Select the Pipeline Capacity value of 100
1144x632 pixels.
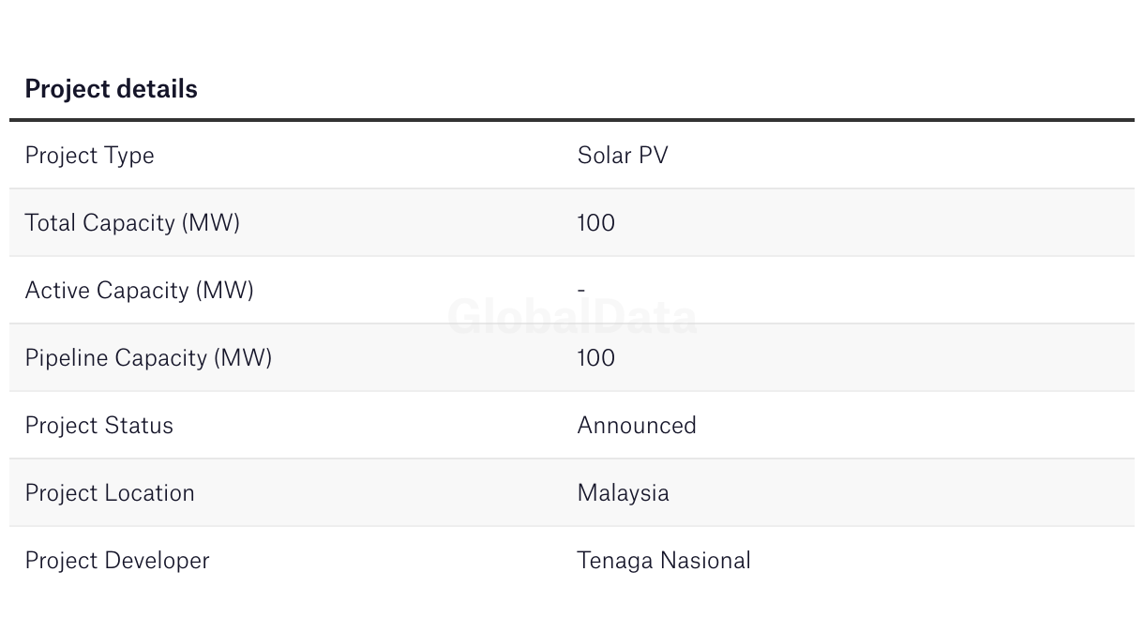click(596, 358)
